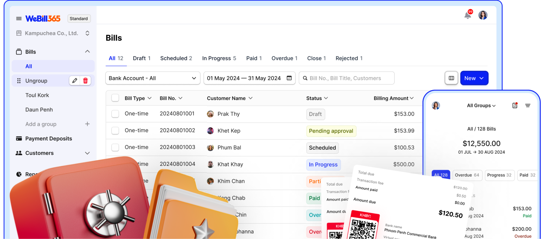Click the Pending approval status badge
The width and height of the screenshot is (544, 239).
(x=331, y=131)
